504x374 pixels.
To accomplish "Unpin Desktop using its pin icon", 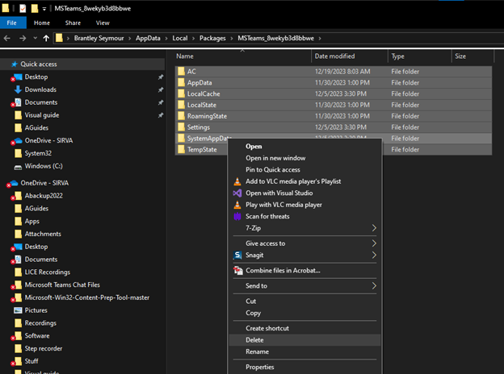I will (161, 77).
